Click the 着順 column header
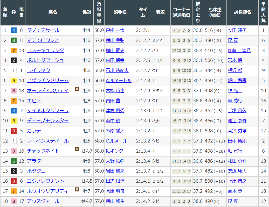 [x=5, y=12]
